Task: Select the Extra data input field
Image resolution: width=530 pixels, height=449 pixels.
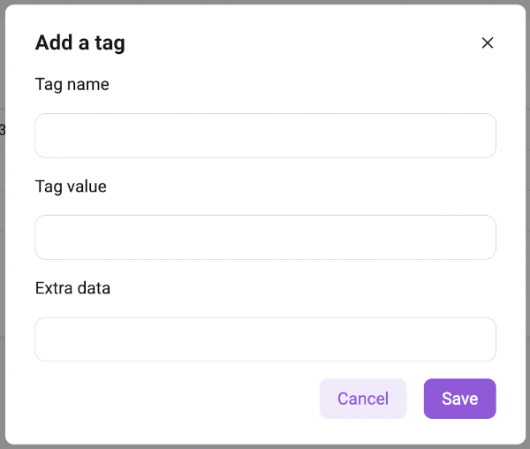Action: (x=265, y=339)
